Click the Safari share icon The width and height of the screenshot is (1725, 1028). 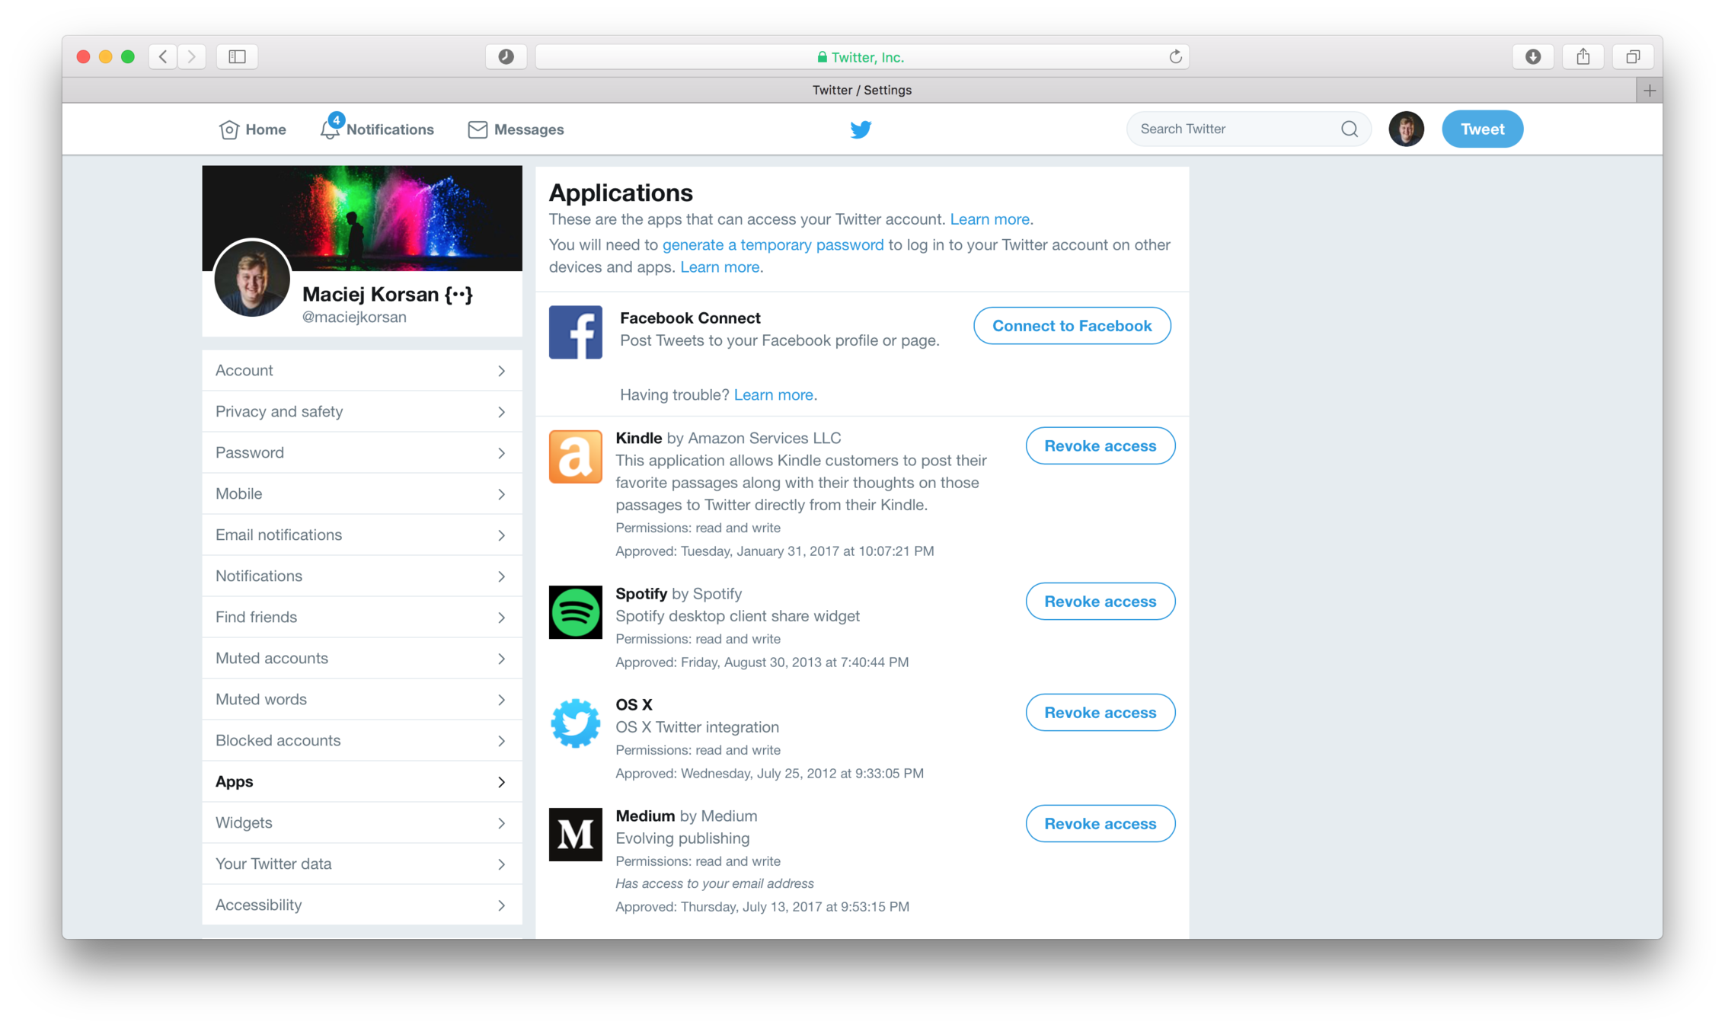tap(1583, 57)
